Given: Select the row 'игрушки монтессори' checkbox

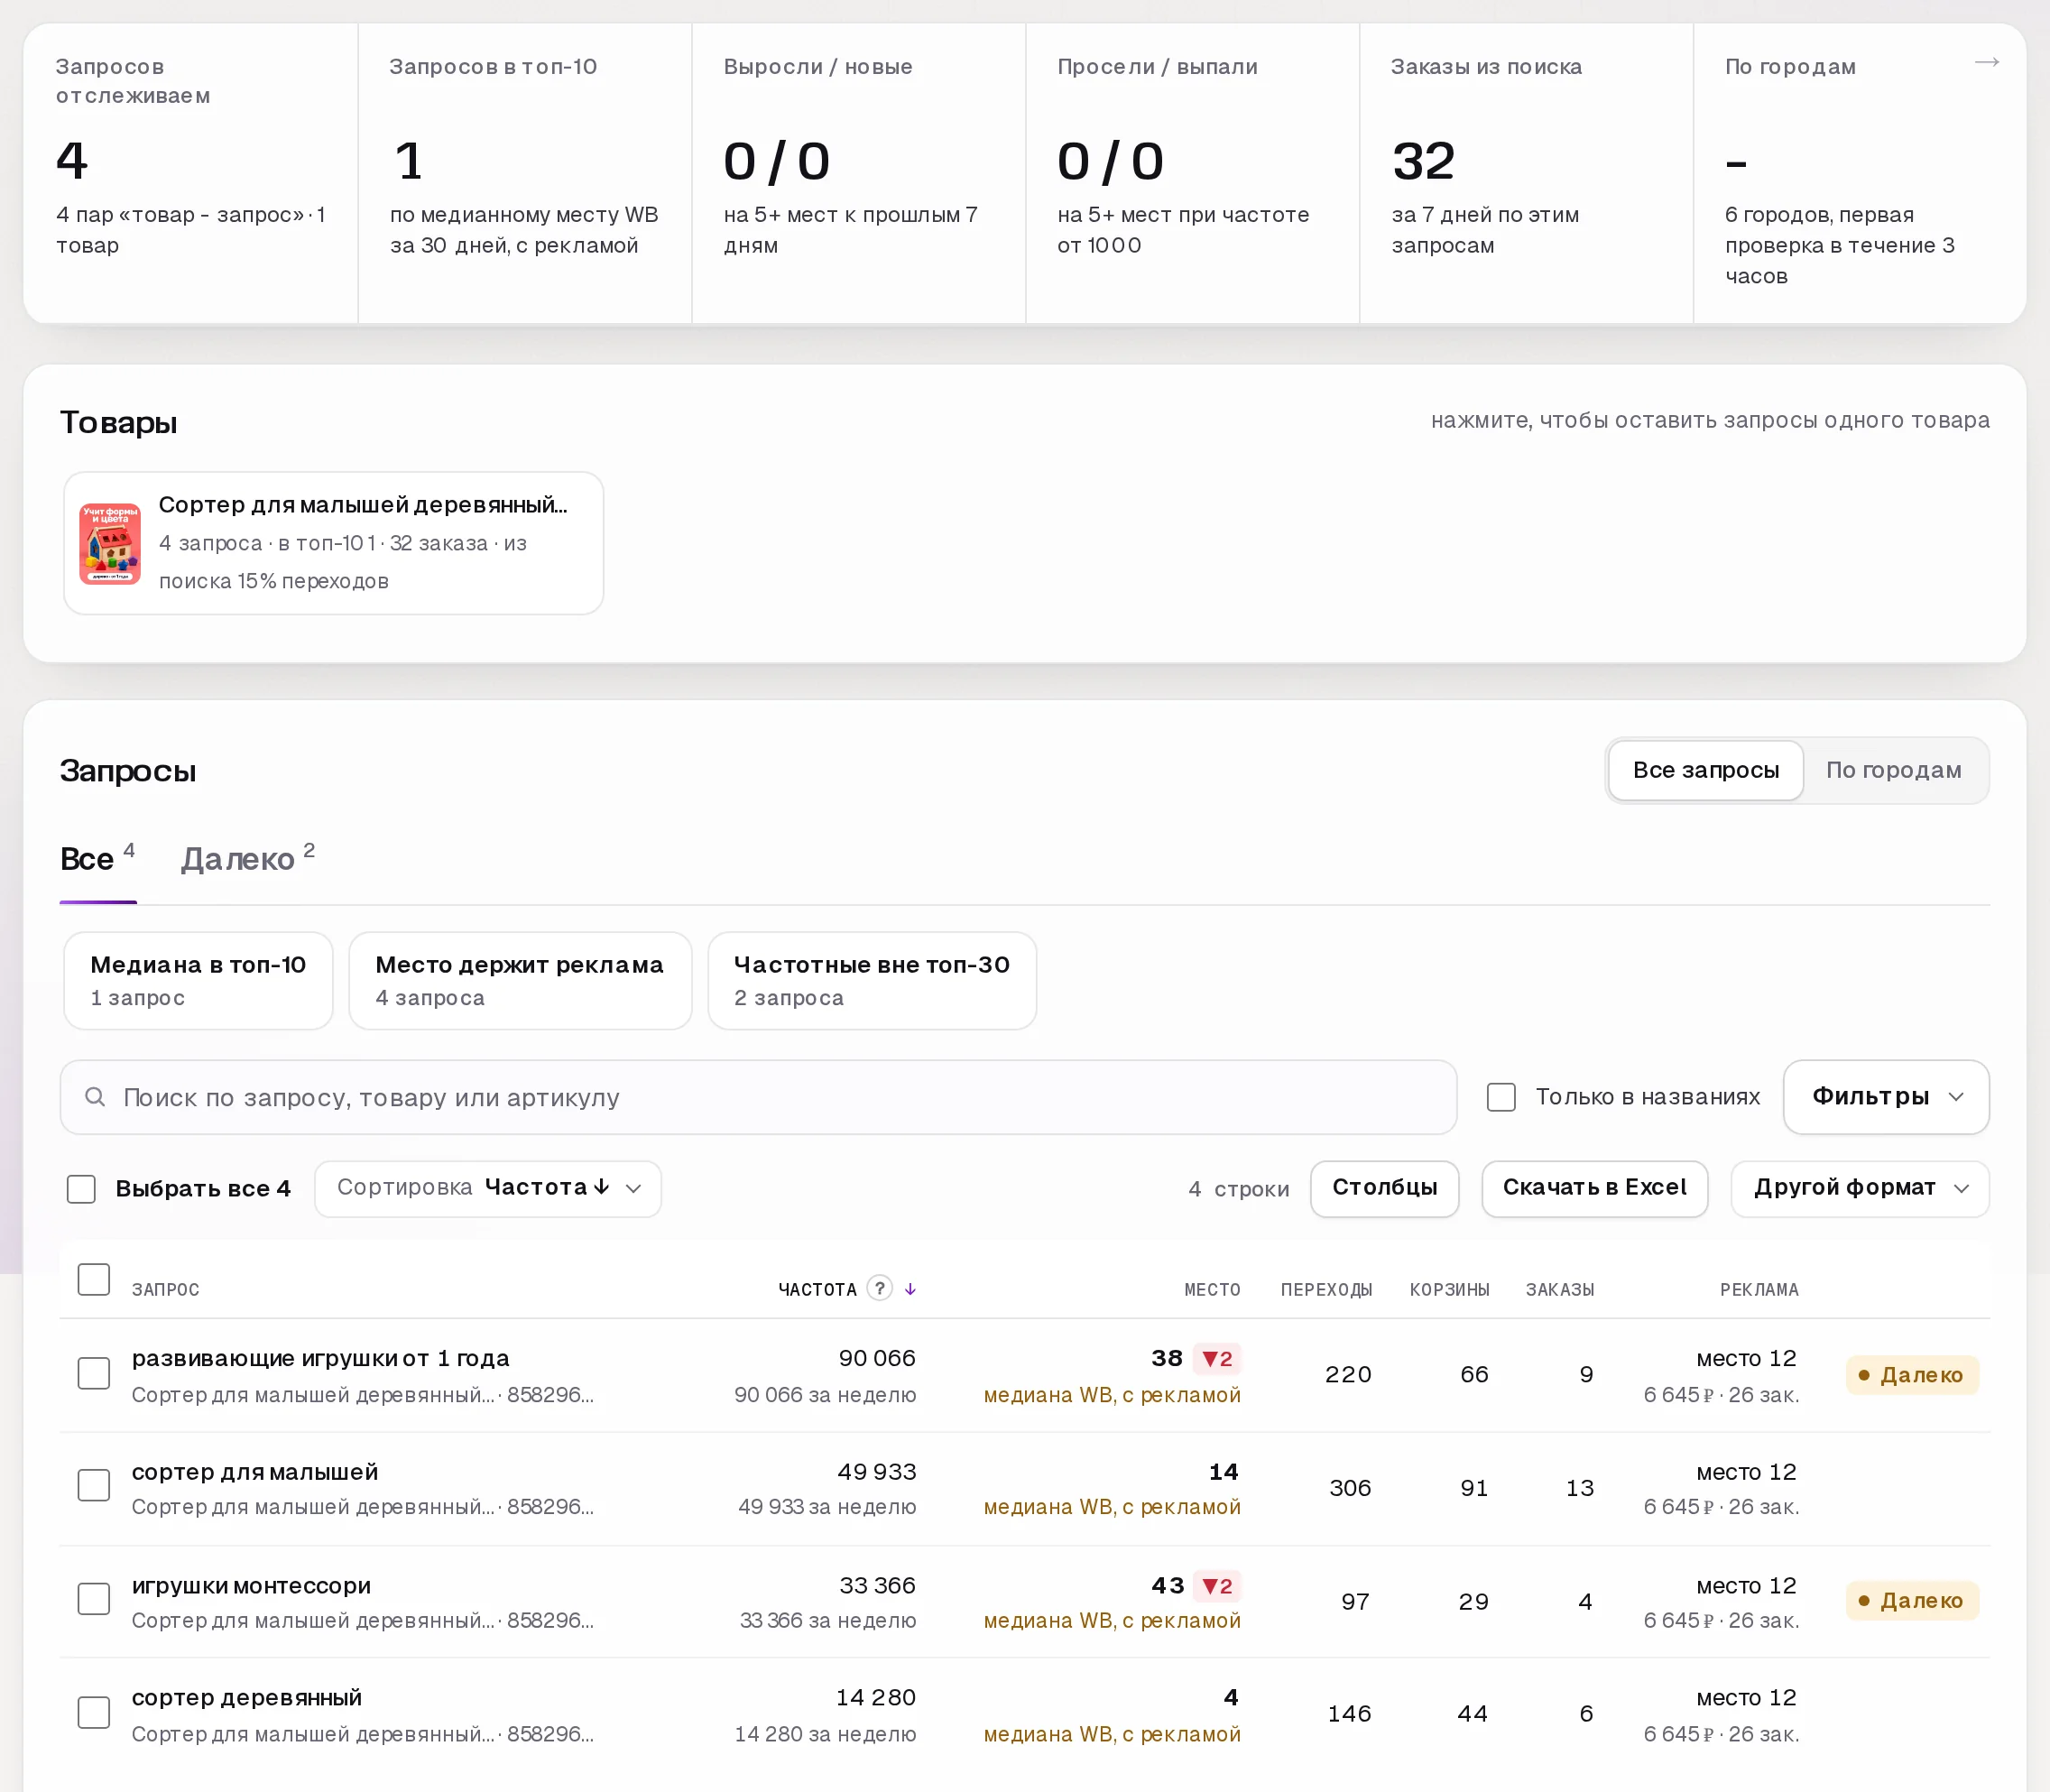Looking at the screenshot, I should click(94, 1598).
